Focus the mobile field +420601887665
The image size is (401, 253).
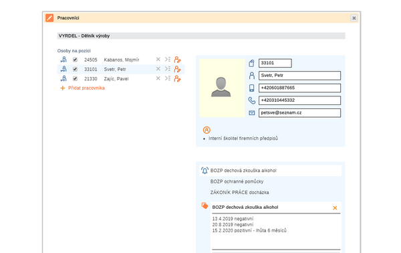299,88
